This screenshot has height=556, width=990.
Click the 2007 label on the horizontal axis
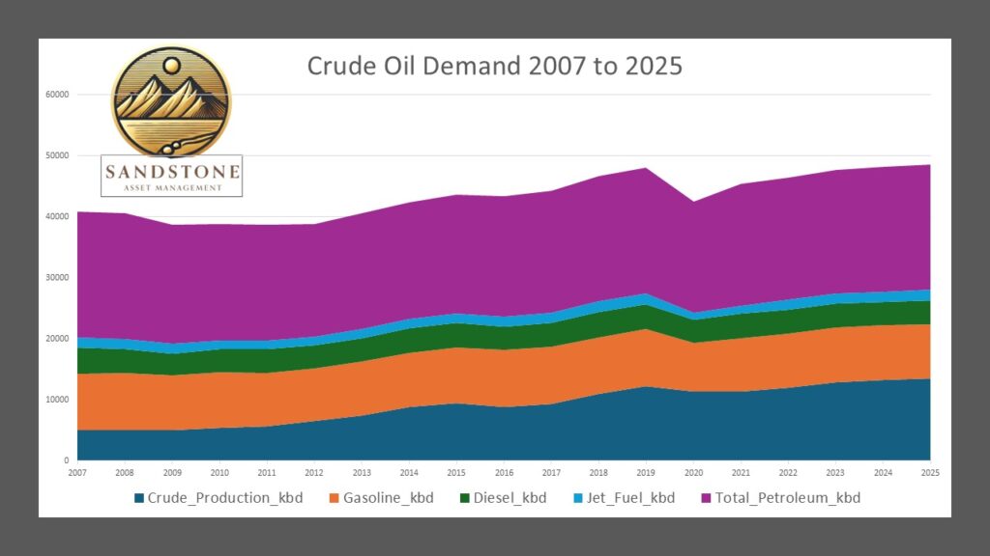click(77, 472)
